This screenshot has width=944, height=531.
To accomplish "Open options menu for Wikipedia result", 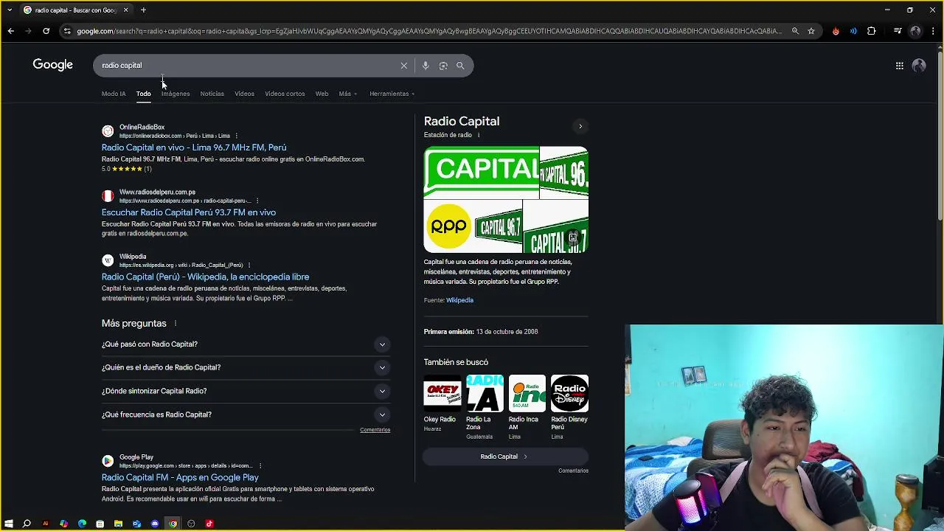I will click(x=249, y=265).
